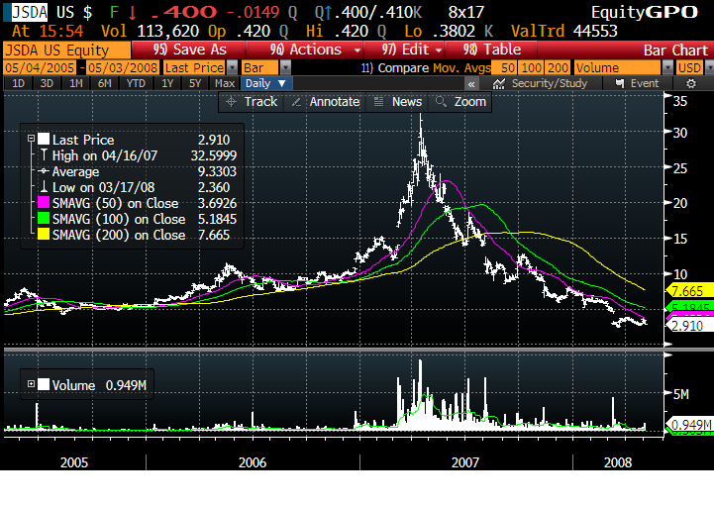Click the white Volume color swatch

(44, 384)
